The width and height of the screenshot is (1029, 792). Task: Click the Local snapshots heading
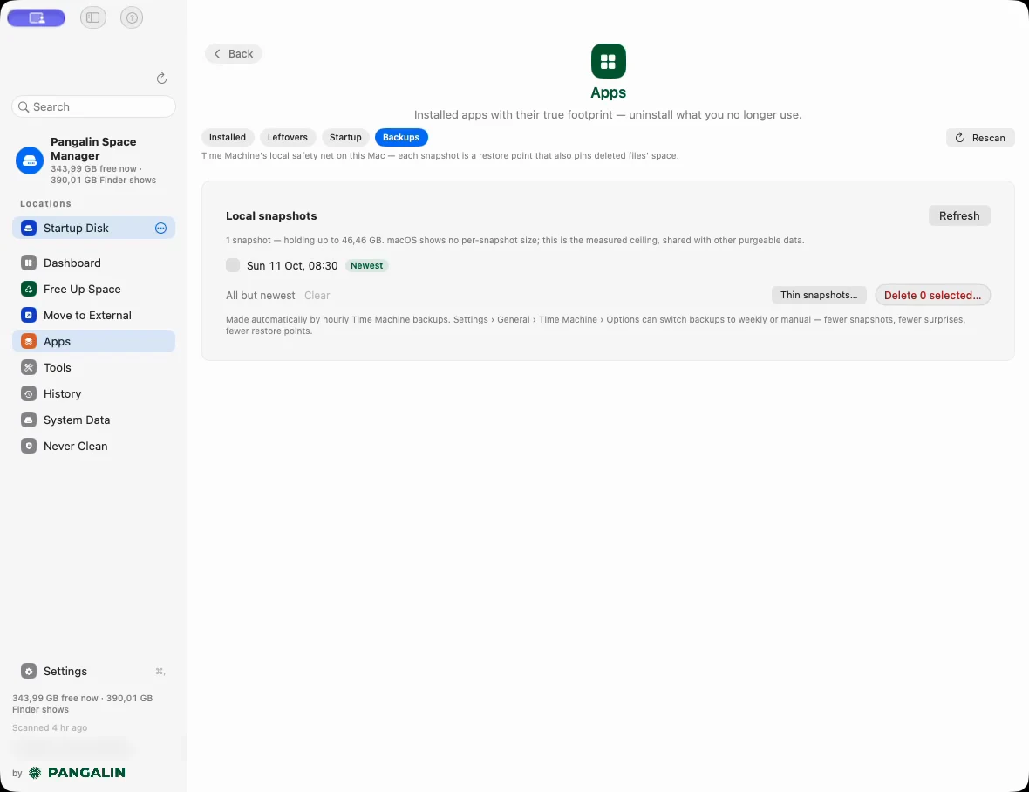tap(271, 215)
